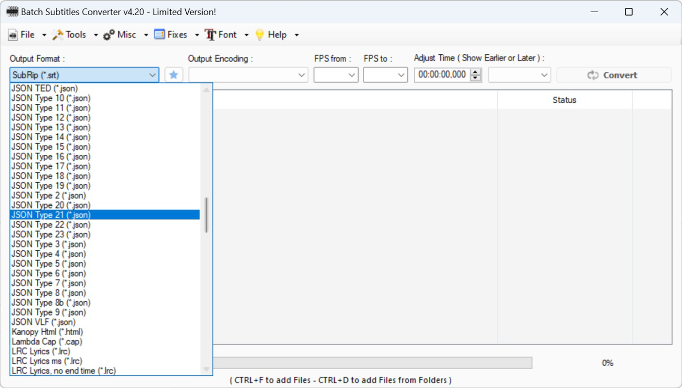Open the Output Encoding dropdown

tap(248, 75)
